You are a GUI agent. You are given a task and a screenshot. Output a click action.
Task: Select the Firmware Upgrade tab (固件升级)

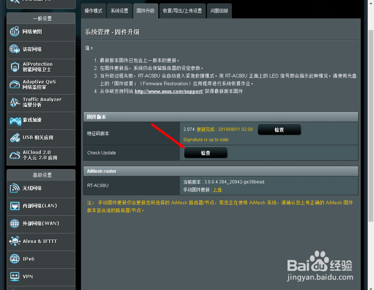point(145,11)
